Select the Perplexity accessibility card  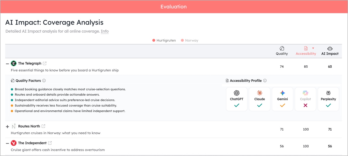point(328,99)
